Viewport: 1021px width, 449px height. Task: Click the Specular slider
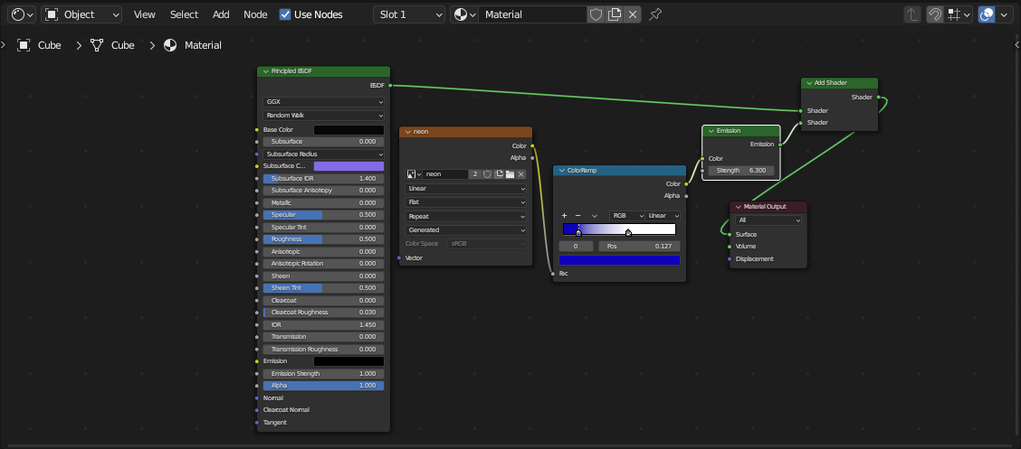[x=324, y=214]
